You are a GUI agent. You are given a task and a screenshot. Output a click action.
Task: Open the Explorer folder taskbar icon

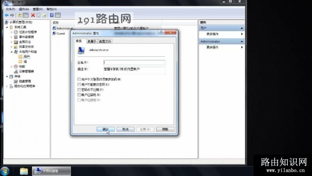point(24,171)
